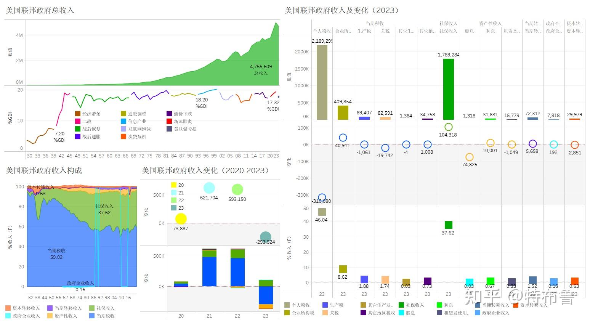Click the 新冠肺炎 legend color swatch
The image size is (590, 321).
point(169,121)
